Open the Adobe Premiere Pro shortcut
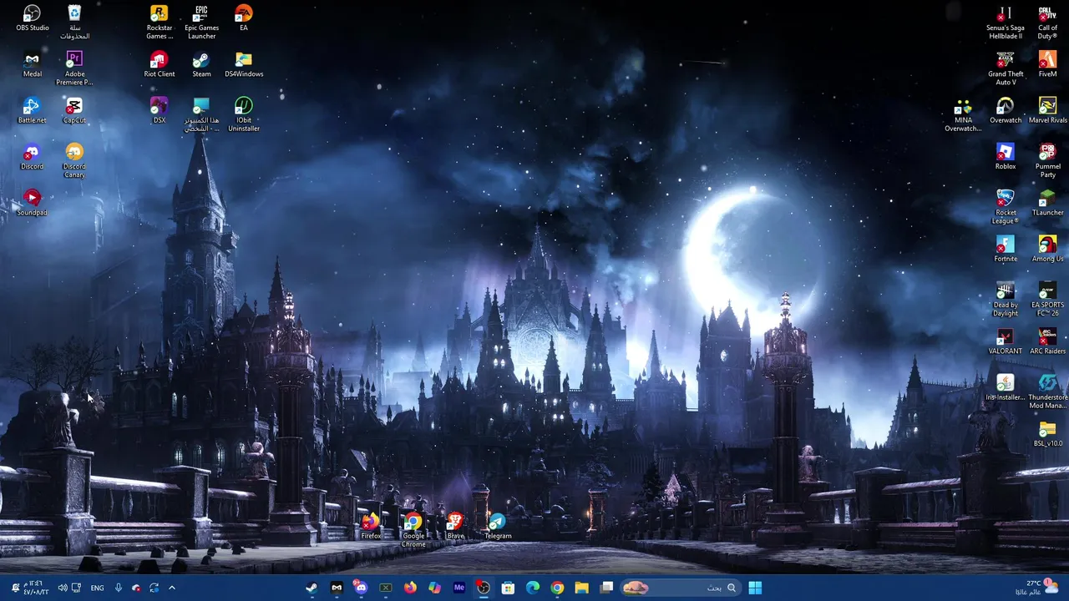The height and width of the screenshot is (601, 1069). [74, 68]
